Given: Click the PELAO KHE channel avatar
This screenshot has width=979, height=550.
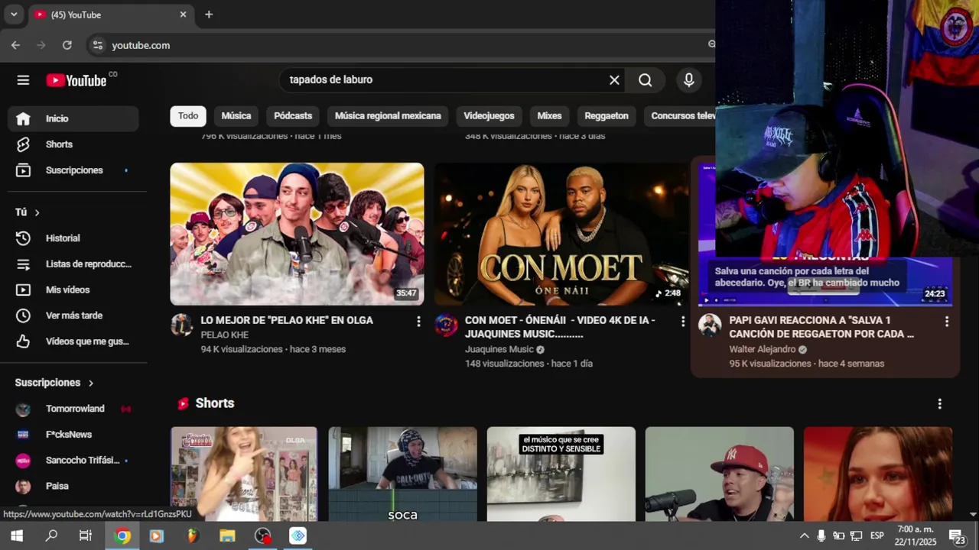Looking at the screenshot, I should click(182, 325).
